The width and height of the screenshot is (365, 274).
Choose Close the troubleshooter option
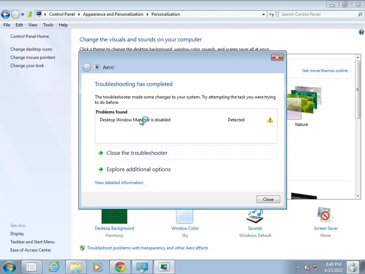pos(186,153)
